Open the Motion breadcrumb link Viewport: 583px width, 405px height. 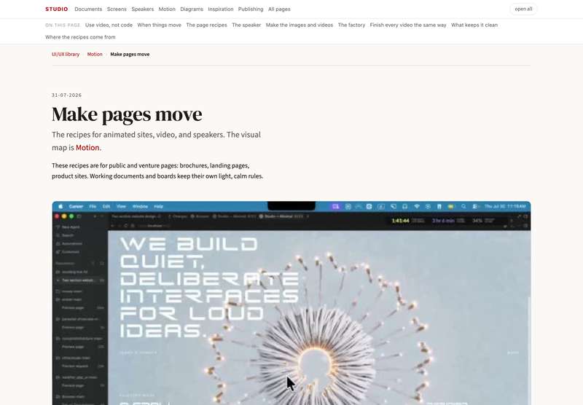[95, 54]
